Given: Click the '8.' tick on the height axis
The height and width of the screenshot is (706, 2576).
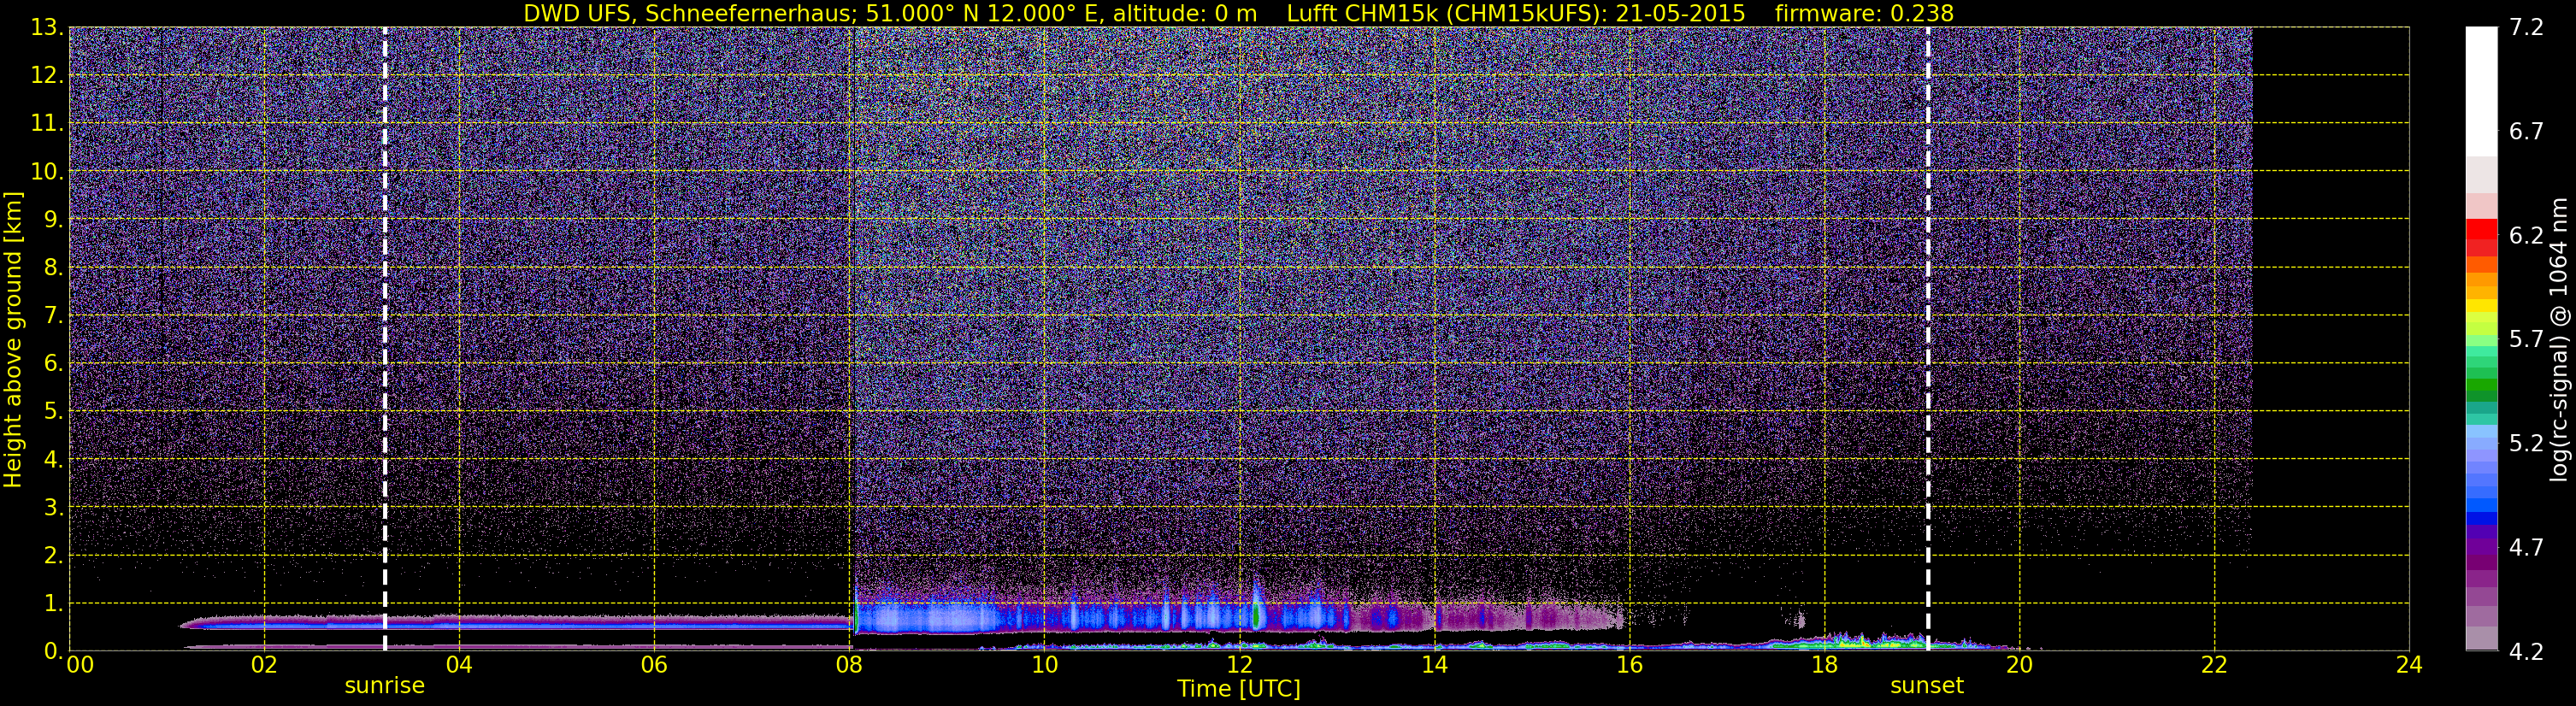Looking at the screenshot, I should point(53,267).
